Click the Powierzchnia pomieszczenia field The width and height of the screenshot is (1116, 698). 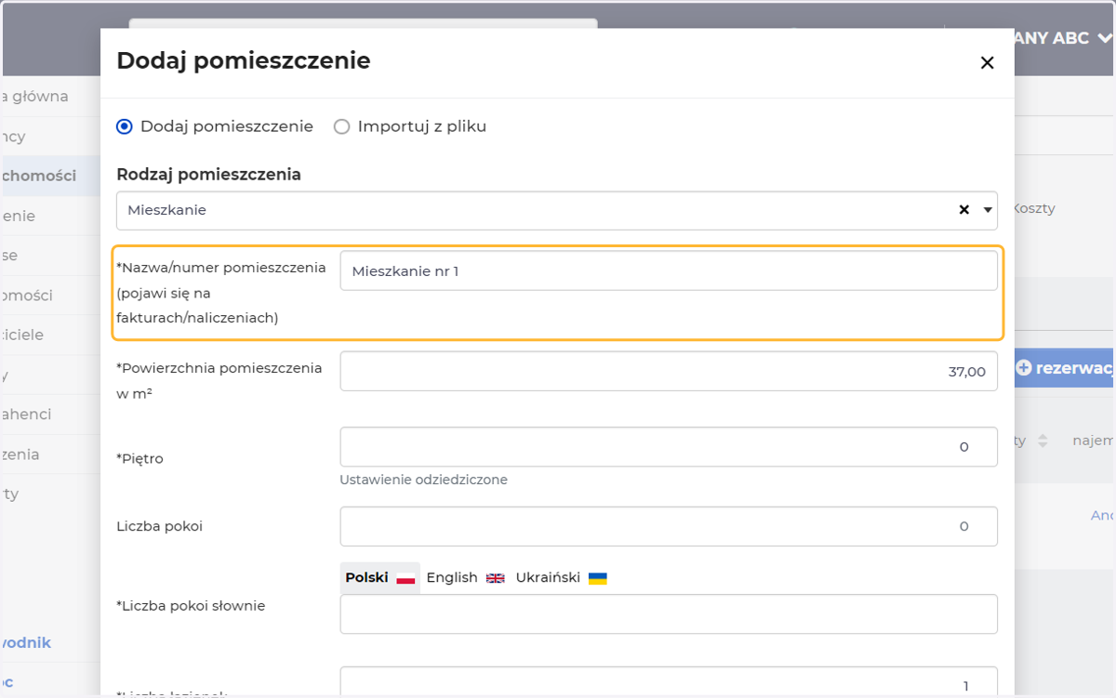669,371
